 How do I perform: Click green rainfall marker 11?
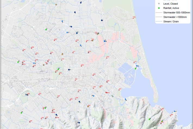click(46, 29)
